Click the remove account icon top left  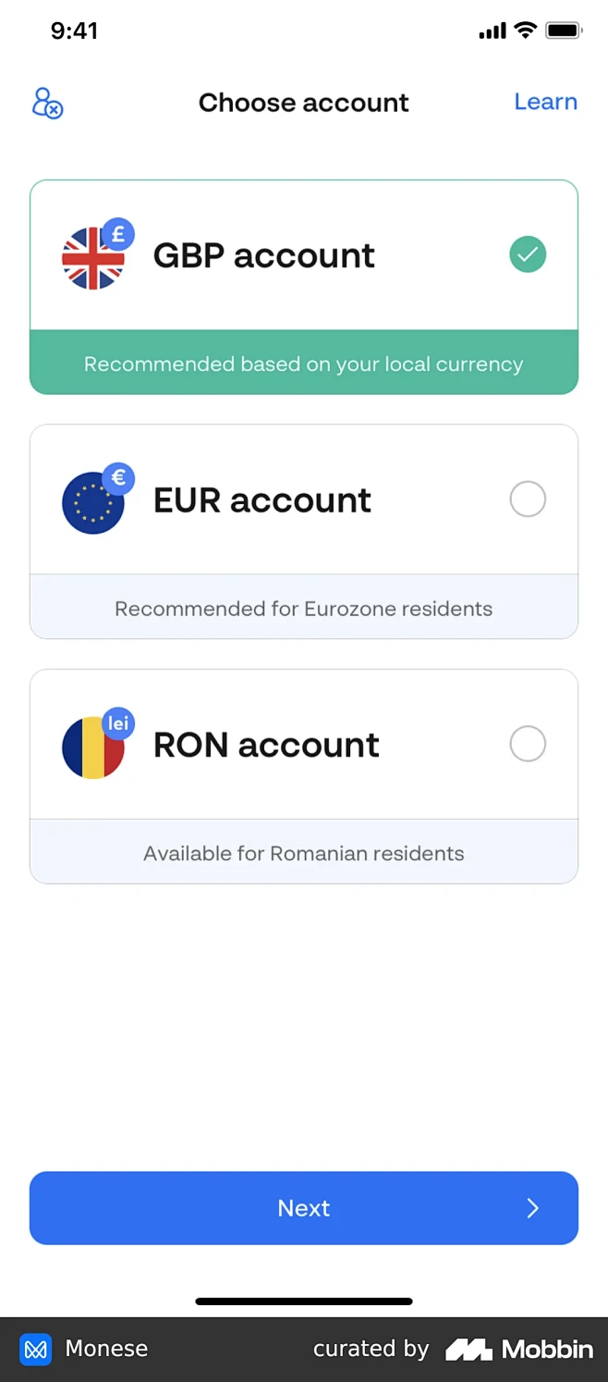pyautogui.click(x=46, y=104)
